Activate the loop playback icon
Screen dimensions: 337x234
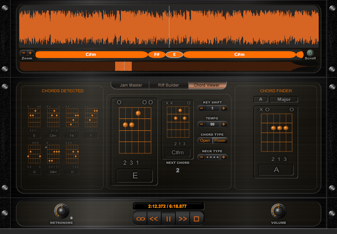coord(140,218)
